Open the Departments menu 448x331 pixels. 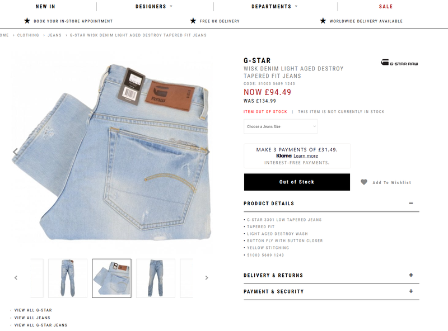[x=274, y=6]
